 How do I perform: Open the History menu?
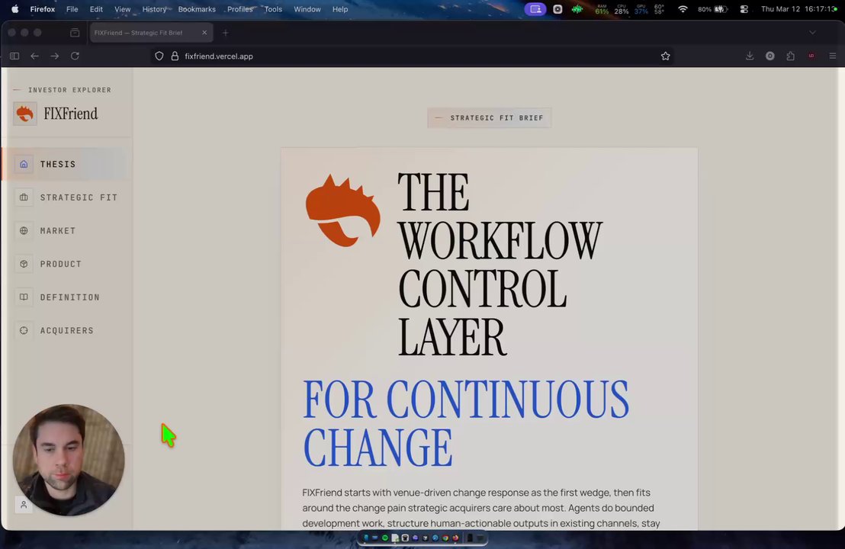coord(154,9)
